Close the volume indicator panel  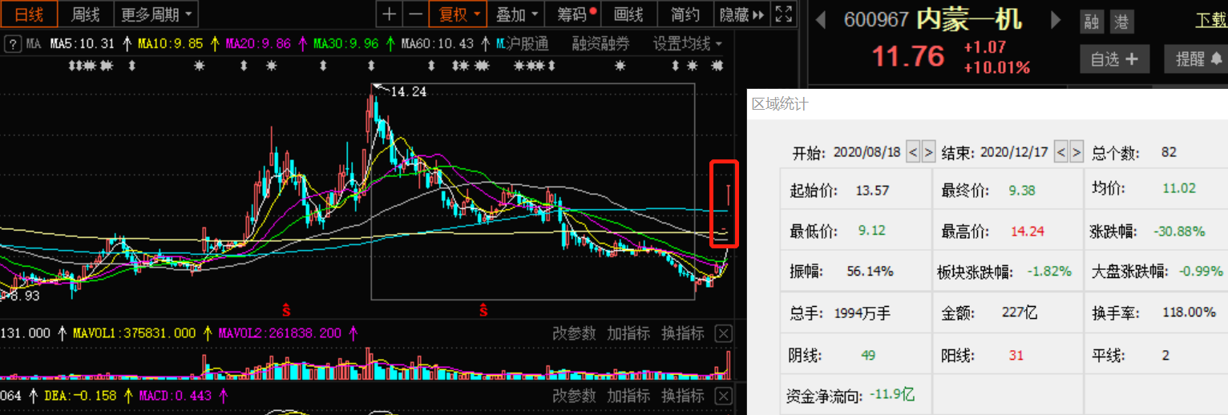pyautogui.click(x=723, y=333)
